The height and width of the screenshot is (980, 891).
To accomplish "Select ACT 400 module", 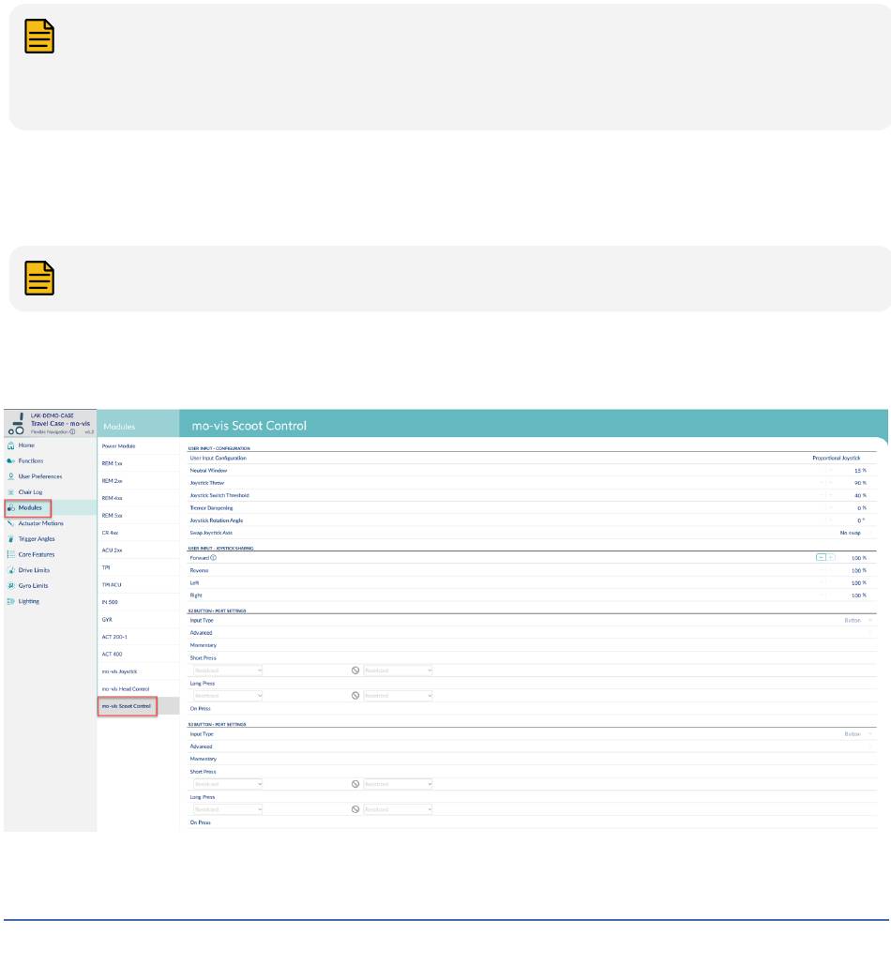I will tap(138, 655).
